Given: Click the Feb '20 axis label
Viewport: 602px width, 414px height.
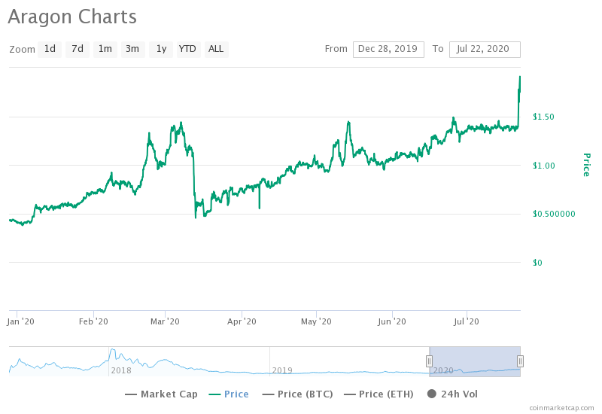Looking at the screenshot, I should pos(93,321).
